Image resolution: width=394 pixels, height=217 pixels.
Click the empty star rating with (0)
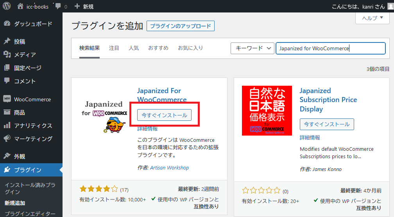coord(261,191)
